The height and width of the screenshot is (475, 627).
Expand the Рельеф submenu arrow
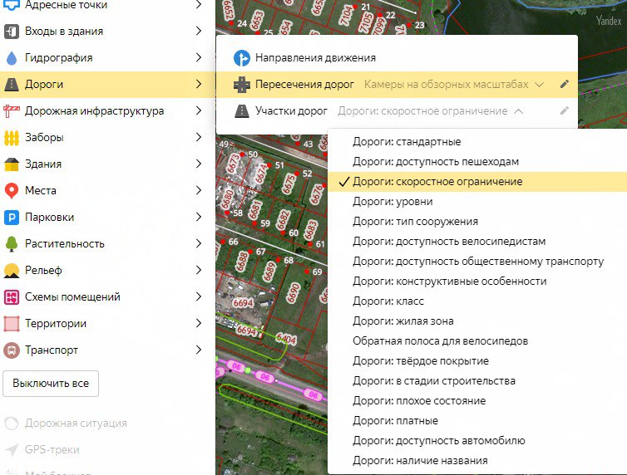point(199,270)
